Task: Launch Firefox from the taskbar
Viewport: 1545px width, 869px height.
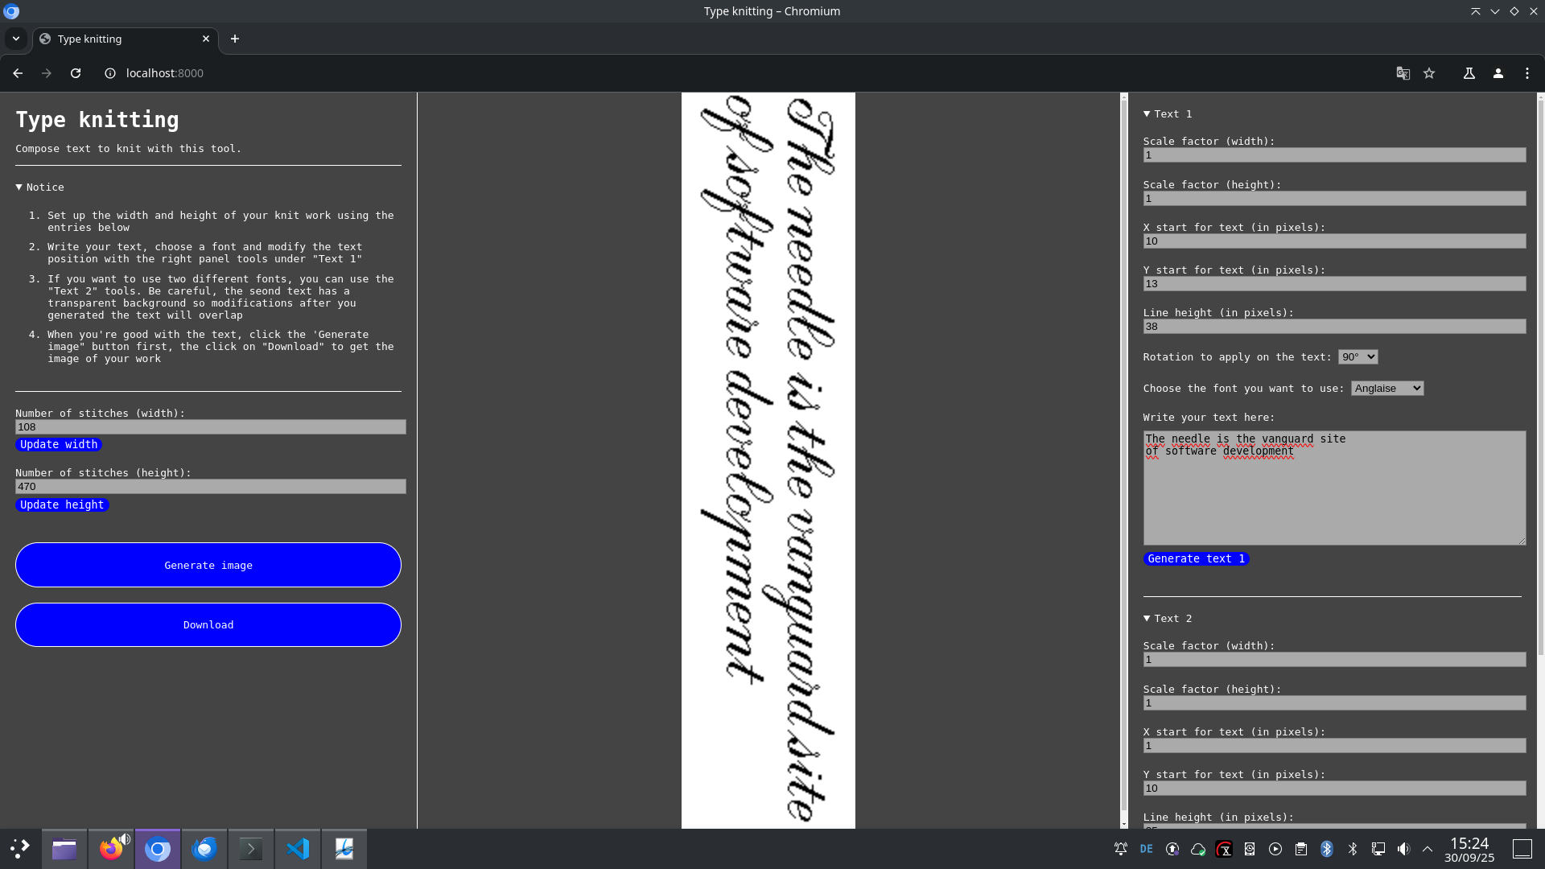Action: pos(111,849)
